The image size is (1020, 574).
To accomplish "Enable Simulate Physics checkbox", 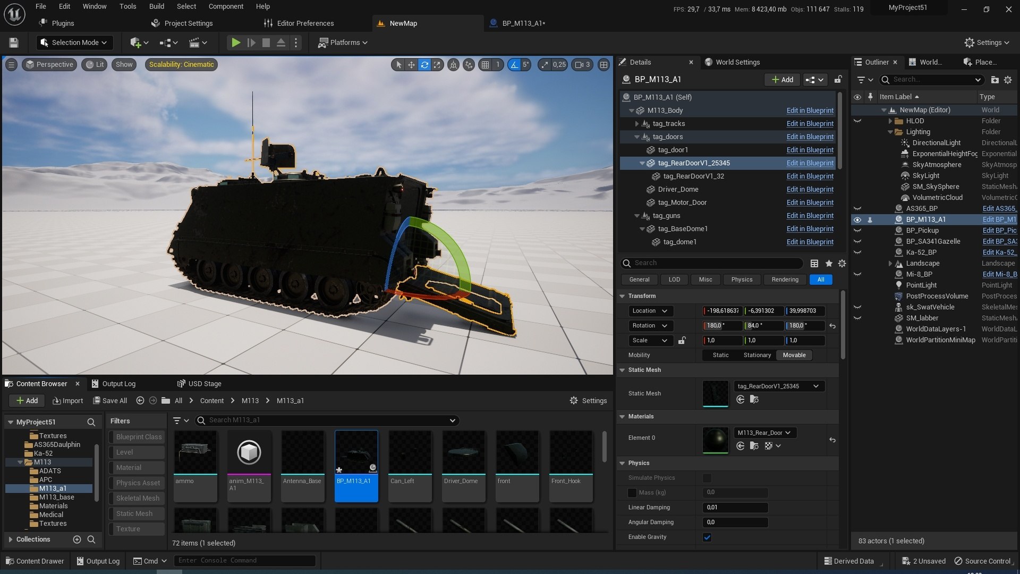I will tap(707, 478).
